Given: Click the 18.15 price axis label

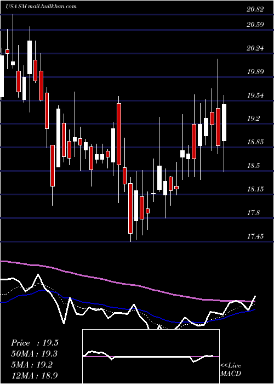Looking at the screenshot, I should click(255, 189).
